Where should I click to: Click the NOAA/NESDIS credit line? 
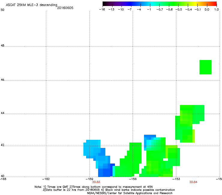(130, 193)
